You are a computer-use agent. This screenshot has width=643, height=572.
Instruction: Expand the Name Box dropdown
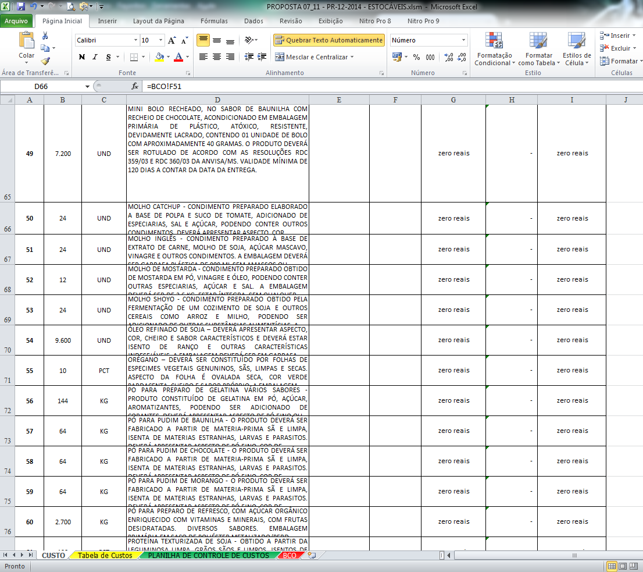click(x=87, y=86)
